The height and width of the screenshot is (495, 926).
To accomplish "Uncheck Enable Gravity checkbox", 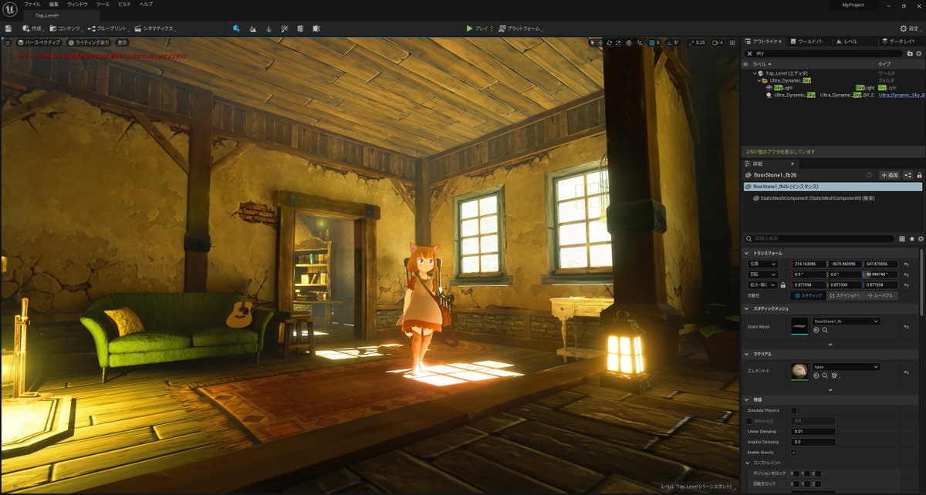I will [794, 452].
